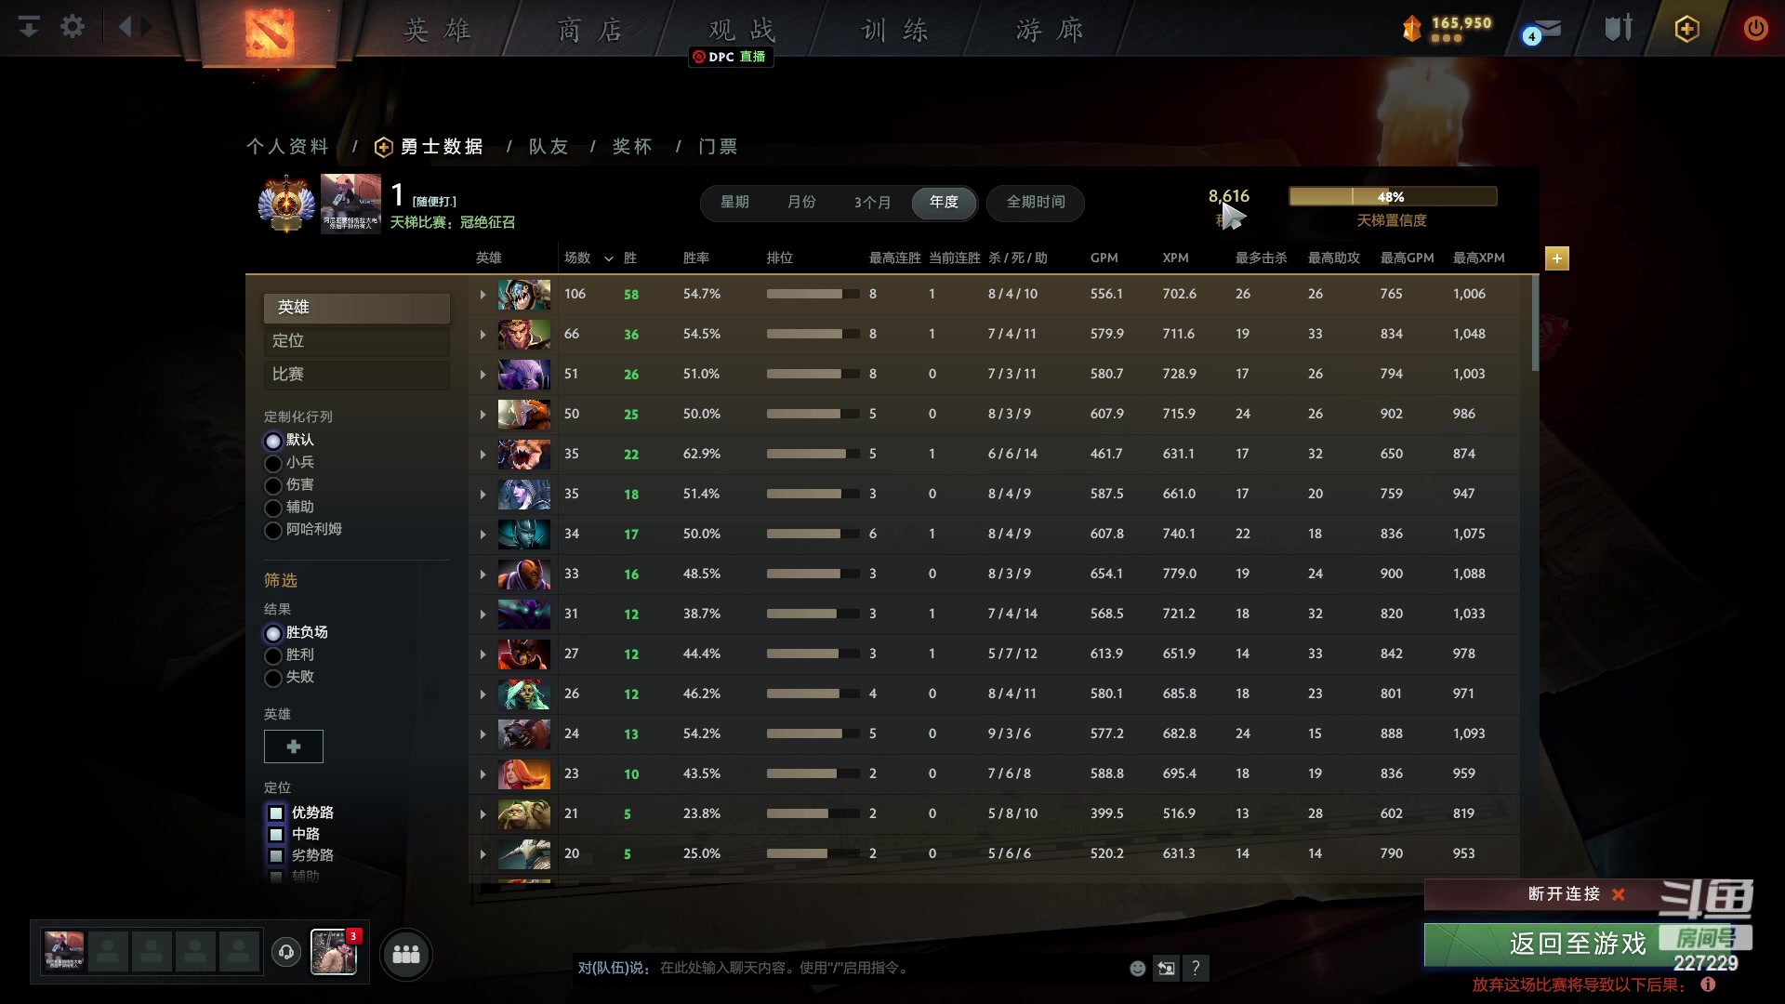Viewport: 1785px width, 1004px height.
Task: Select the 胜负场 result filter
Action: tap(273, 633)
